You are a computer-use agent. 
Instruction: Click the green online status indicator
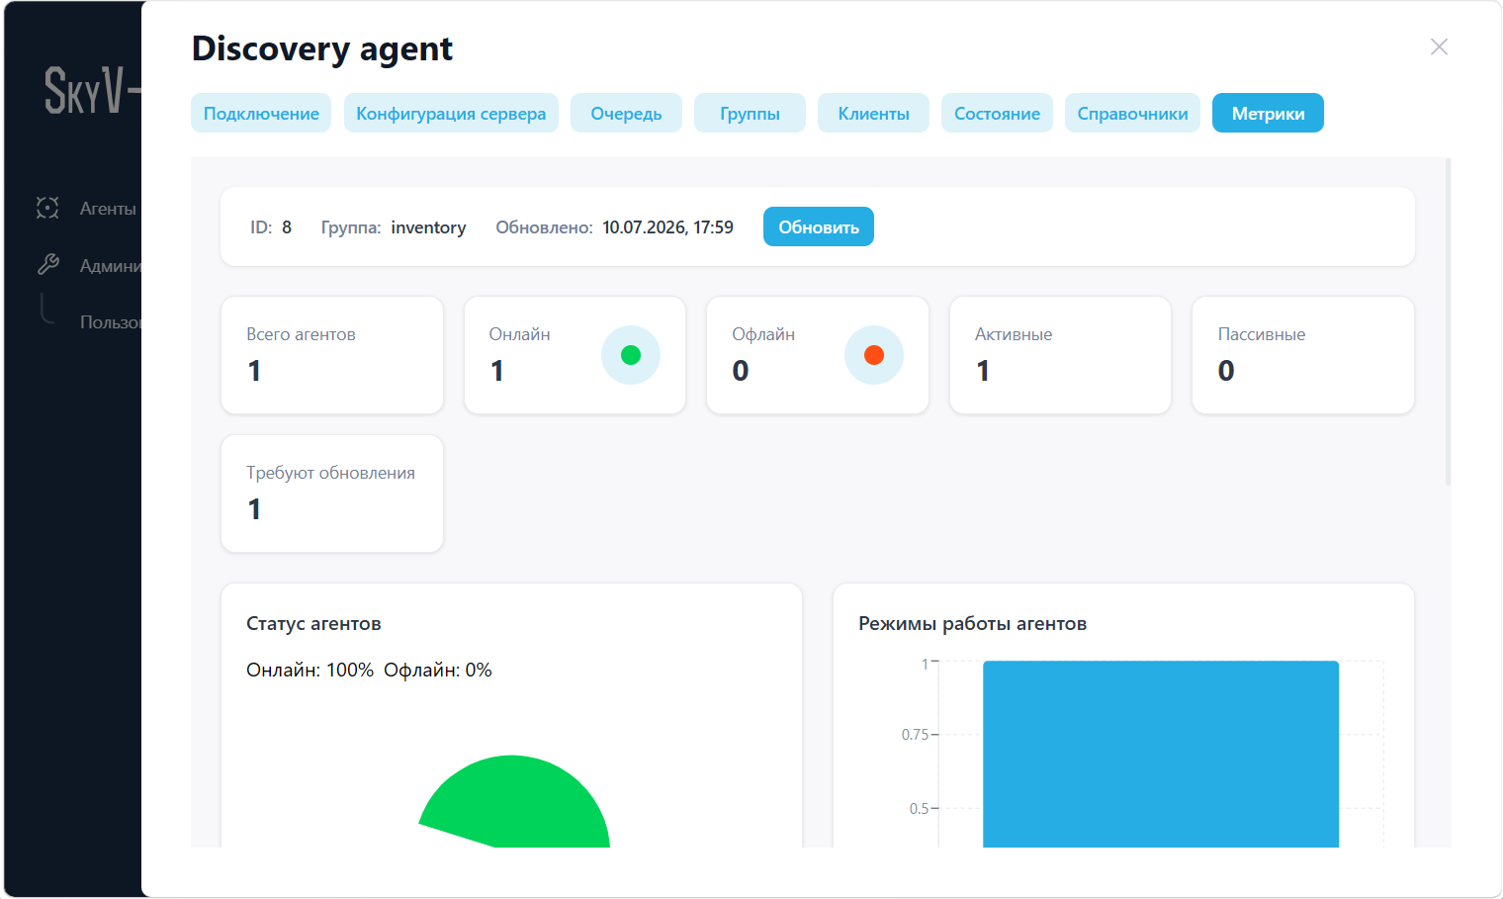pos(631,355)
